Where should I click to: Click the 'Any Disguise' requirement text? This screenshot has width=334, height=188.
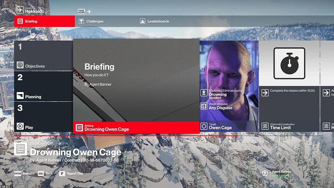pos(220,108)
